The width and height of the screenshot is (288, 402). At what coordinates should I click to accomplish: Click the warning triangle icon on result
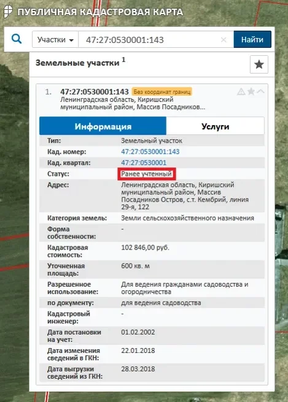point(241,91)
